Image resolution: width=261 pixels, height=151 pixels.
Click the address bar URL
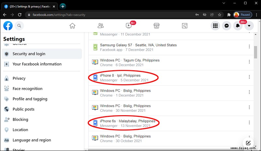[x=59, y=15]
